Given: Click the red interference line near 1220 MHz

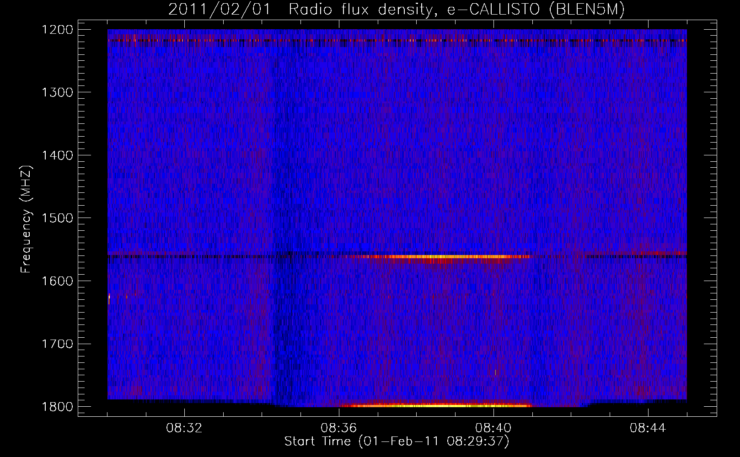Looking at the screenshot, I should (x=397, y=41).
